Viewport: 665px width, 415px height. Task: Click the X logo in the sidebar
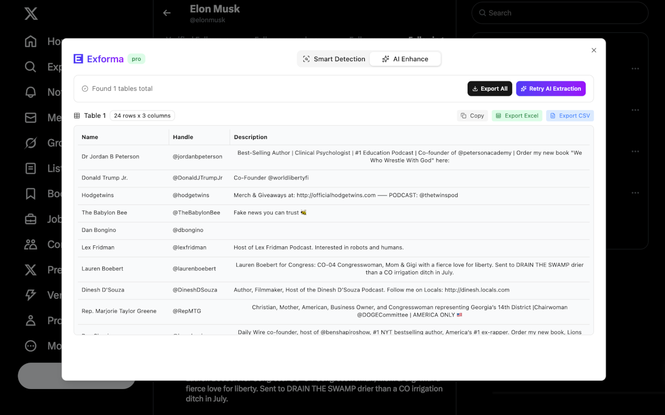tap(31, 13)
